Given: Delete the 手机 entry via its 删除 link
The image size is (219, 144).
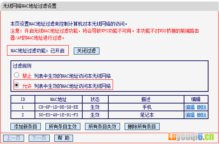Looking at the screenshot, I should pos(202,107).
